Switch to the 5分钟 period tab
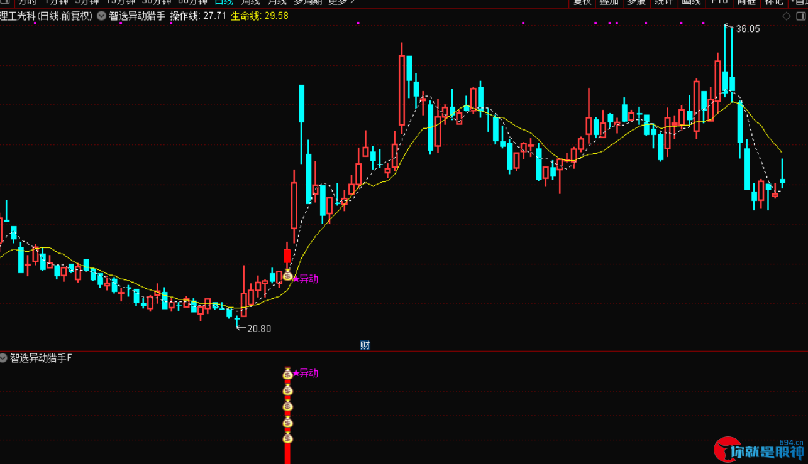This screenshot has height=464, width=808. tap(87, 3)
